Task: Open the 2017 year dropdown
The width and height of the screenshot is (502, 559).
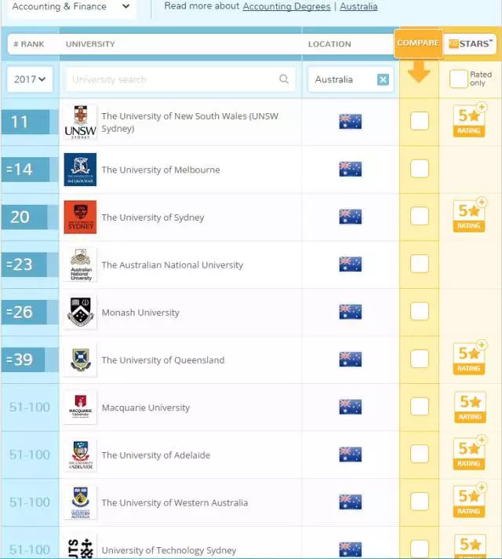Action: [x=30, y=79]
